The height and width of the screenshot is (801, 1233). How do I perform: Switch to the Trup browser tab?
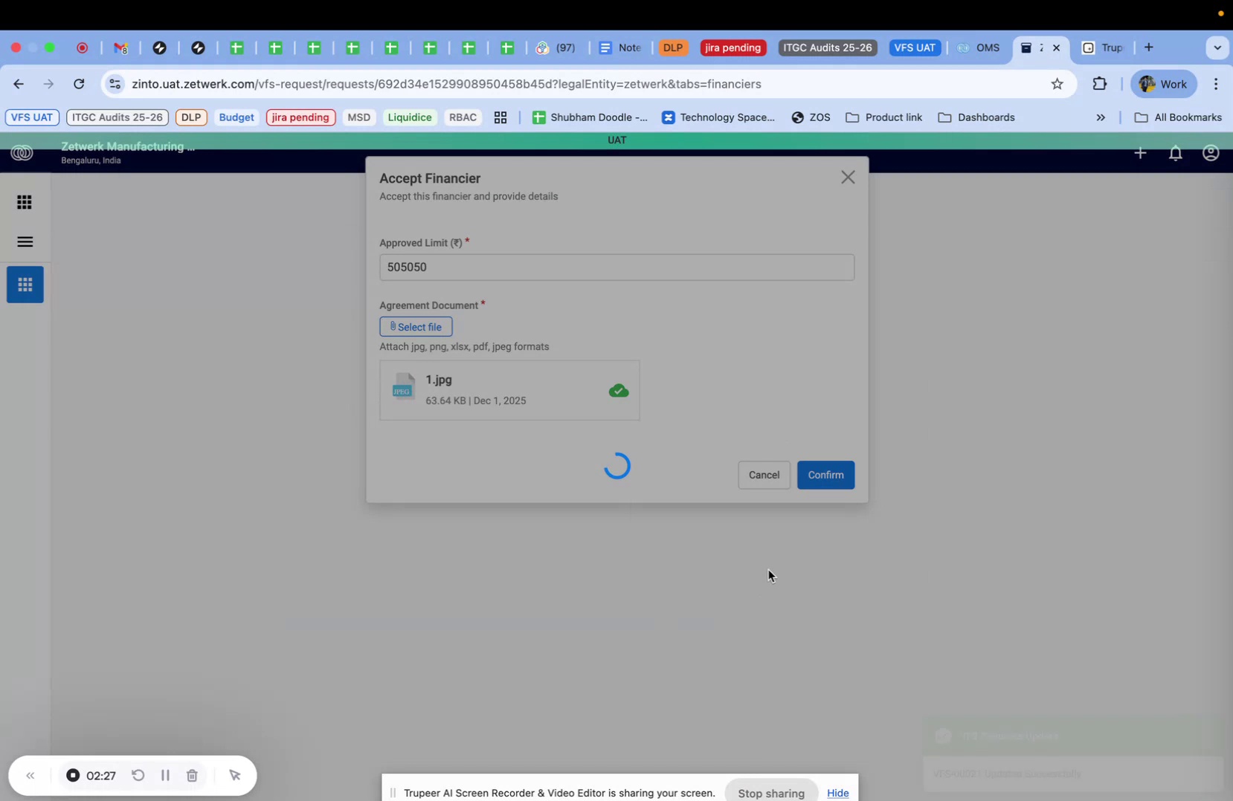point(1103,48)
